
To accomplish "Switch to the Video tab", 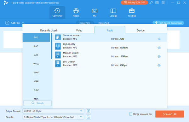I will coord(79,30).
